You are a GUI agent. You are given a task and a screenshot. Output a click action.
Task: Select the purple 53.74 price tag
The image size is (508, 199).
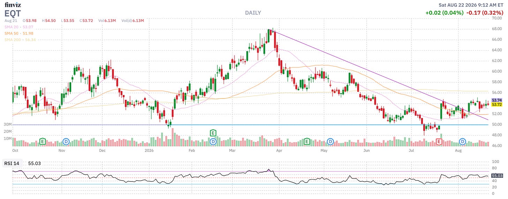496,100
